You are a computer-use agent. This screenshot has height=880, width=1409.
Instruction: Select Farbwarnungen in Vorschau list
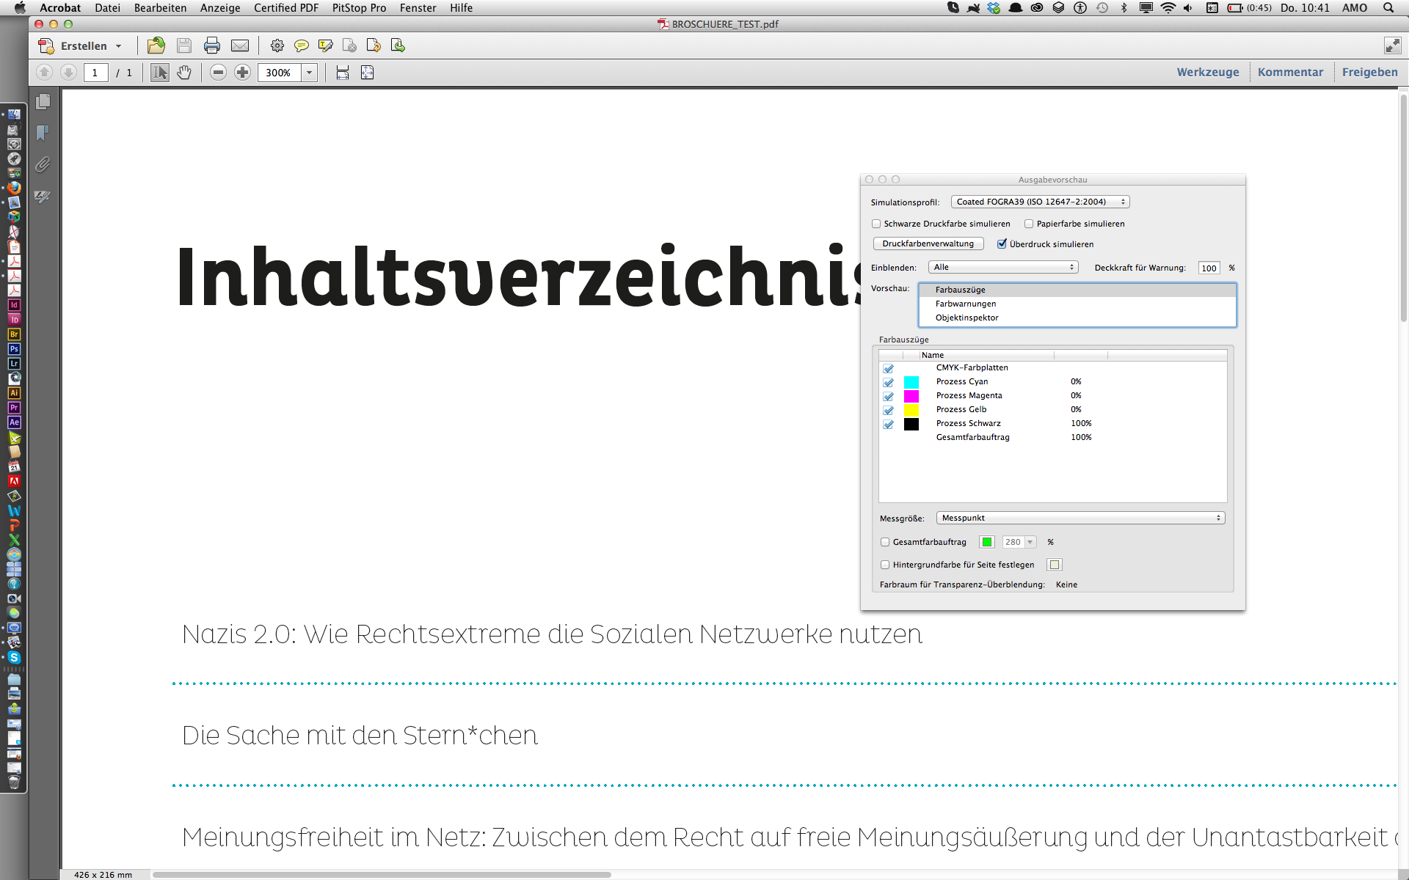1077,304
